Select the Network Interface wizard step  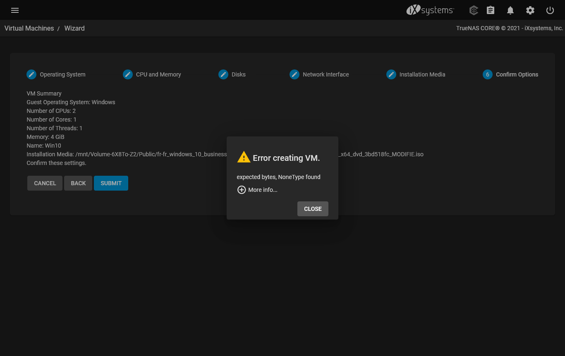coord(326,74)
